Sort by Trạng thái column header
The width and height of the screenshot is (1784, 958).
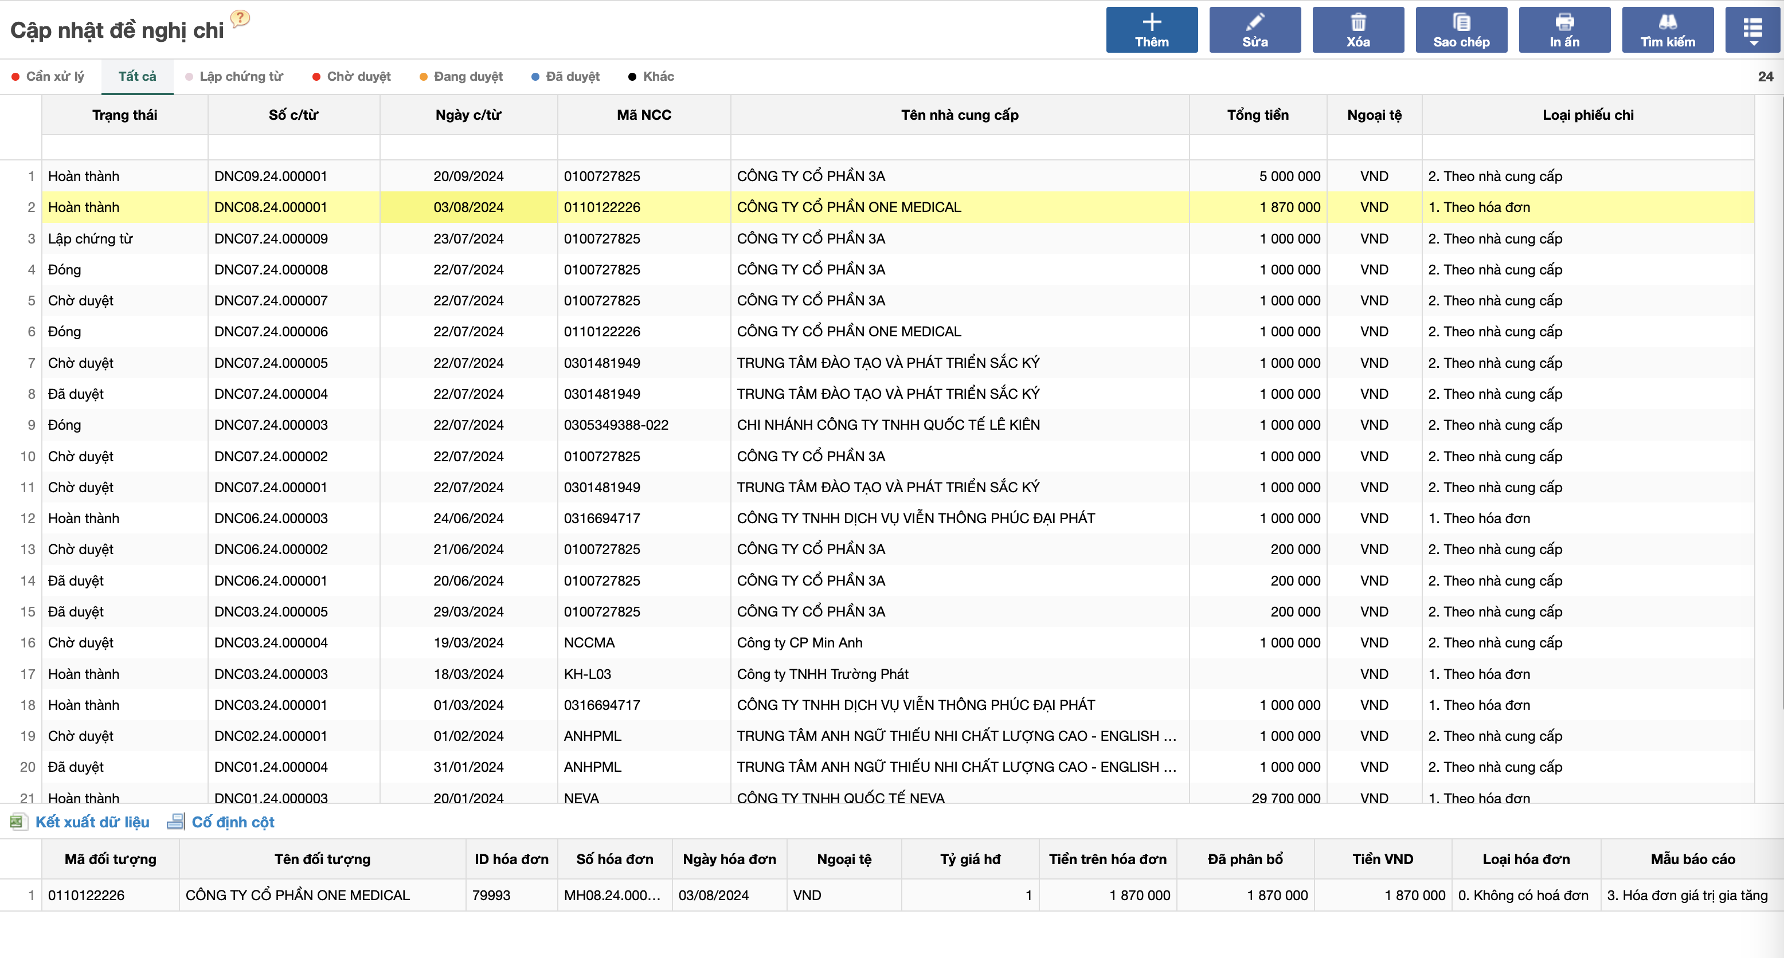(x=124, y=115)
